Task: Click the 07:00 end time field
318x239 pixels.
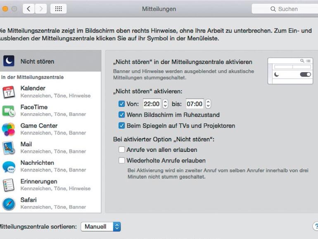Action: [195, 104]
